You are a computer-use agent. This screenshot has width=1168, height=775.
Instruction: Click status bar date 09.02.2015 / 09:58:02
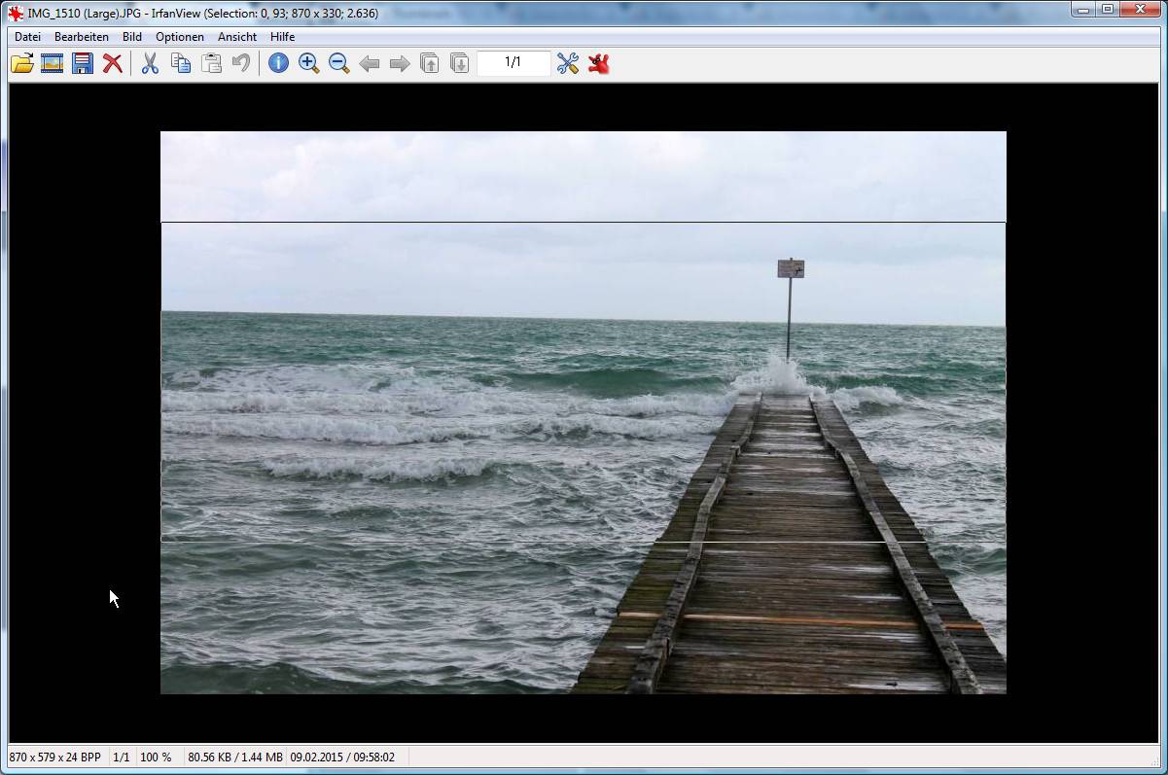tap(342, 757)
